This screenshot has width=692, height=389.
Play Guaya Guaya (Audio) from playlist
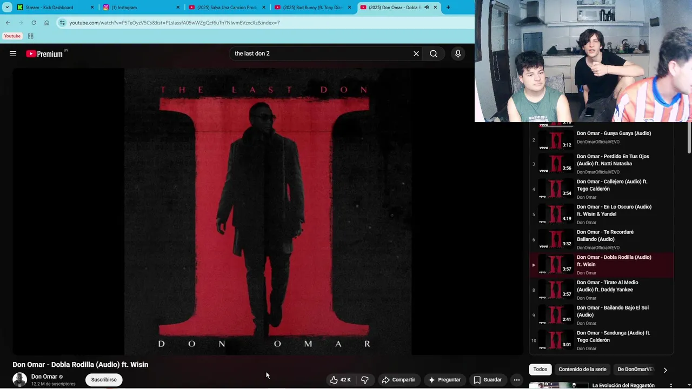[x=601, y=139]
